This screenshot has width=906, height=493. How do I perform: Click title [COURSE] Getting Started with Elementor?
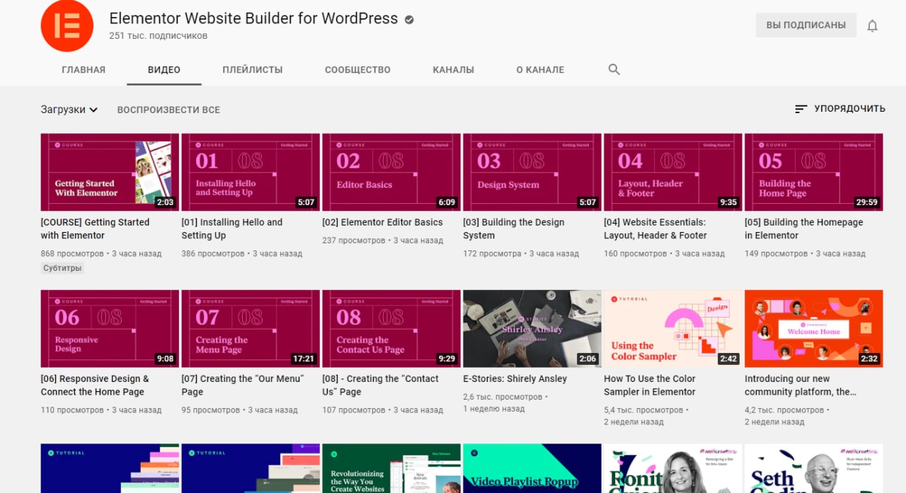click(95, 228)
